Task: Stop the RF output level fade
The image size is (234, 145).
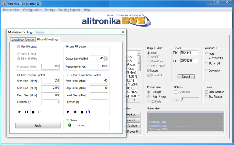Action: click(82, 112)
